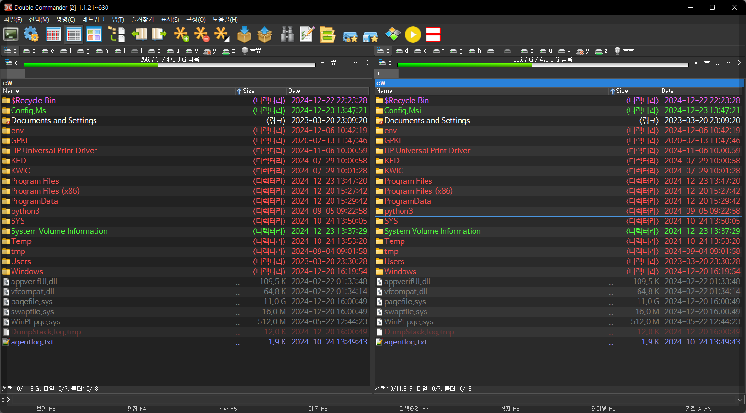Viewport: 746px width, 413px height.
Task: Switch right panel to drive h
Action: [475, 50]
